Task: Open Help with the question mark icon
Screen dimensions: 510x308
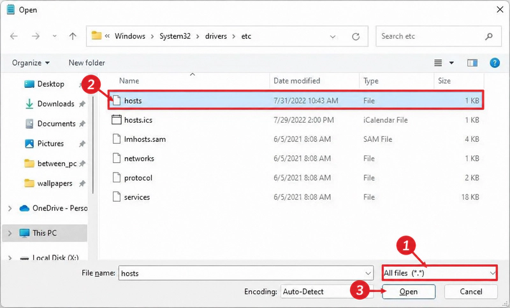Action: tap(495, 62)
